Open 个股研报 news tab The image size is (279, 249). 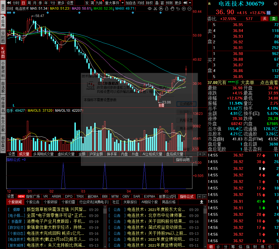tap(51, 202)
